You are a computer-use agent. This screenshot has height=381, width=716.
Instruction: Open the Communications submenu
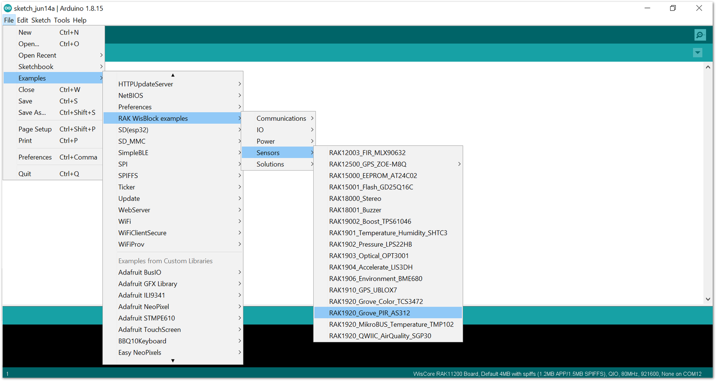pyautogui.click(x=278, y=118)
